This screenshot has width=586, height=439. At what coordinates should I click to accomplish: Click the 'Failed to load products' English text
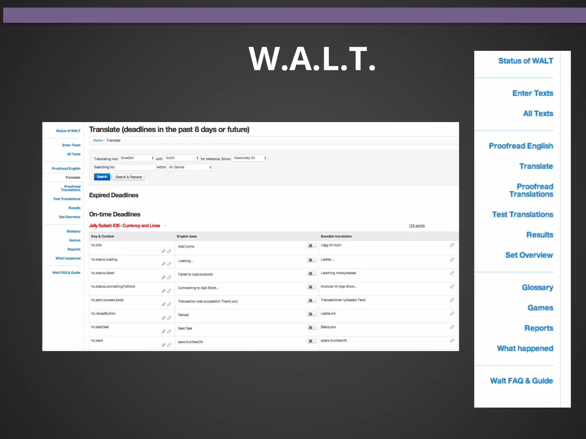point(195,274)
